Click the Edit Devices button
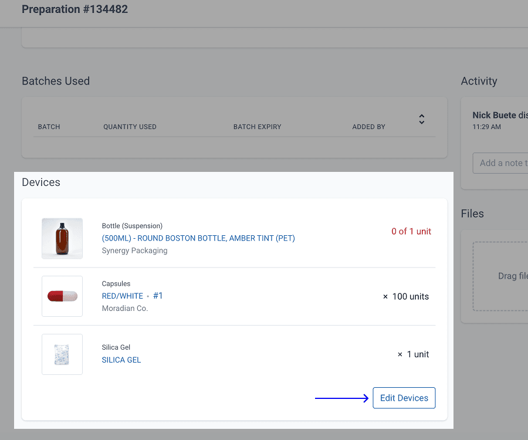This screenshot has height=440, width=528. click(x=404, y=398)
